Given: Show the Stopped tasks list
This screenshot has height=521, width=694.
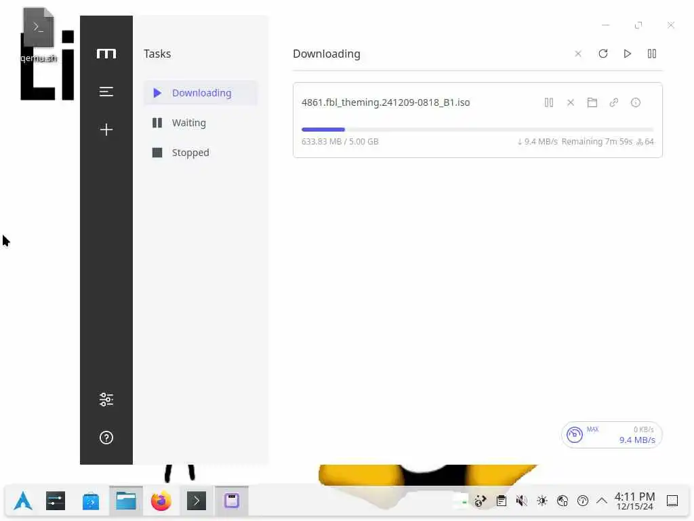Looking at the screenshot, I should point(201,153).
